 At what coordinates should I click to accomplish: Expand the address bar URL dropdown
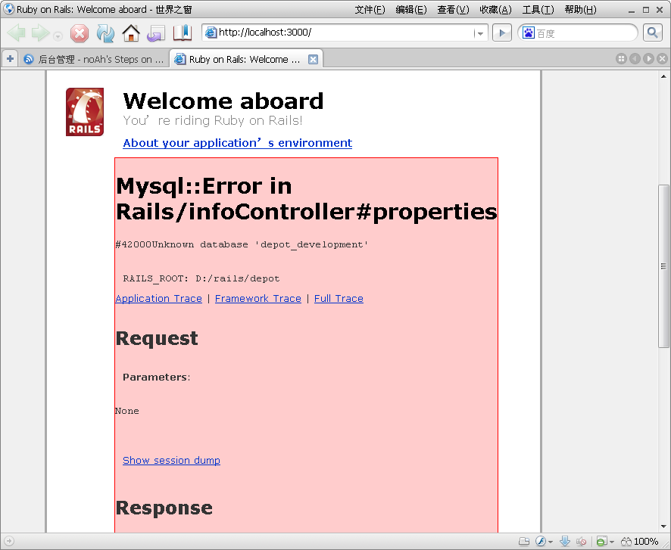pyautogui.click(x=480, y=33)
